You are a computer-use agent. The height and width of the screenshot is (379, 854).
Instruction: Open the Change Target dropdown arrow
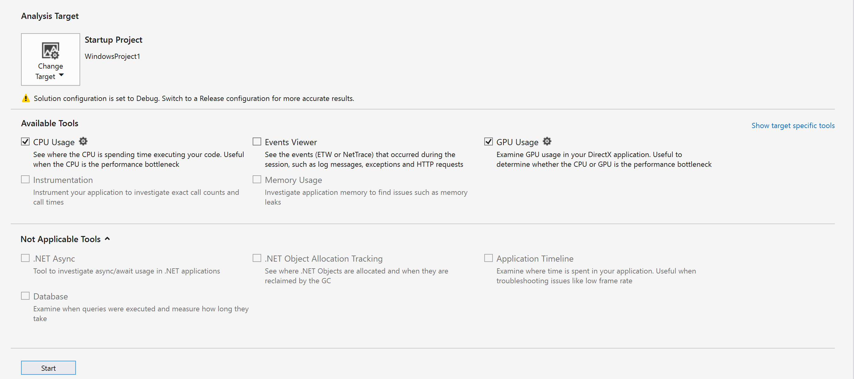click(x=61, y=75)
